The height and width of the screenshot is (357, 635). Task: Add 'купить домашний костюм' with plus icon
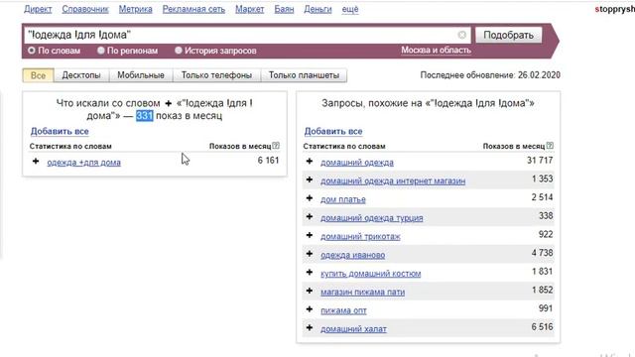pos(310,273)
